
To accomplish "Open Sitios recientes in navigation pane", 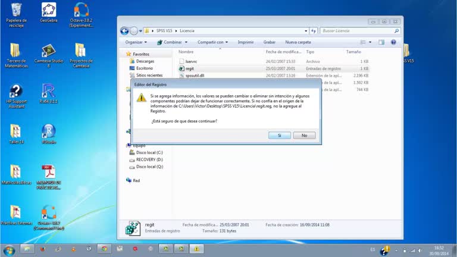I will (x=149, y=75).
